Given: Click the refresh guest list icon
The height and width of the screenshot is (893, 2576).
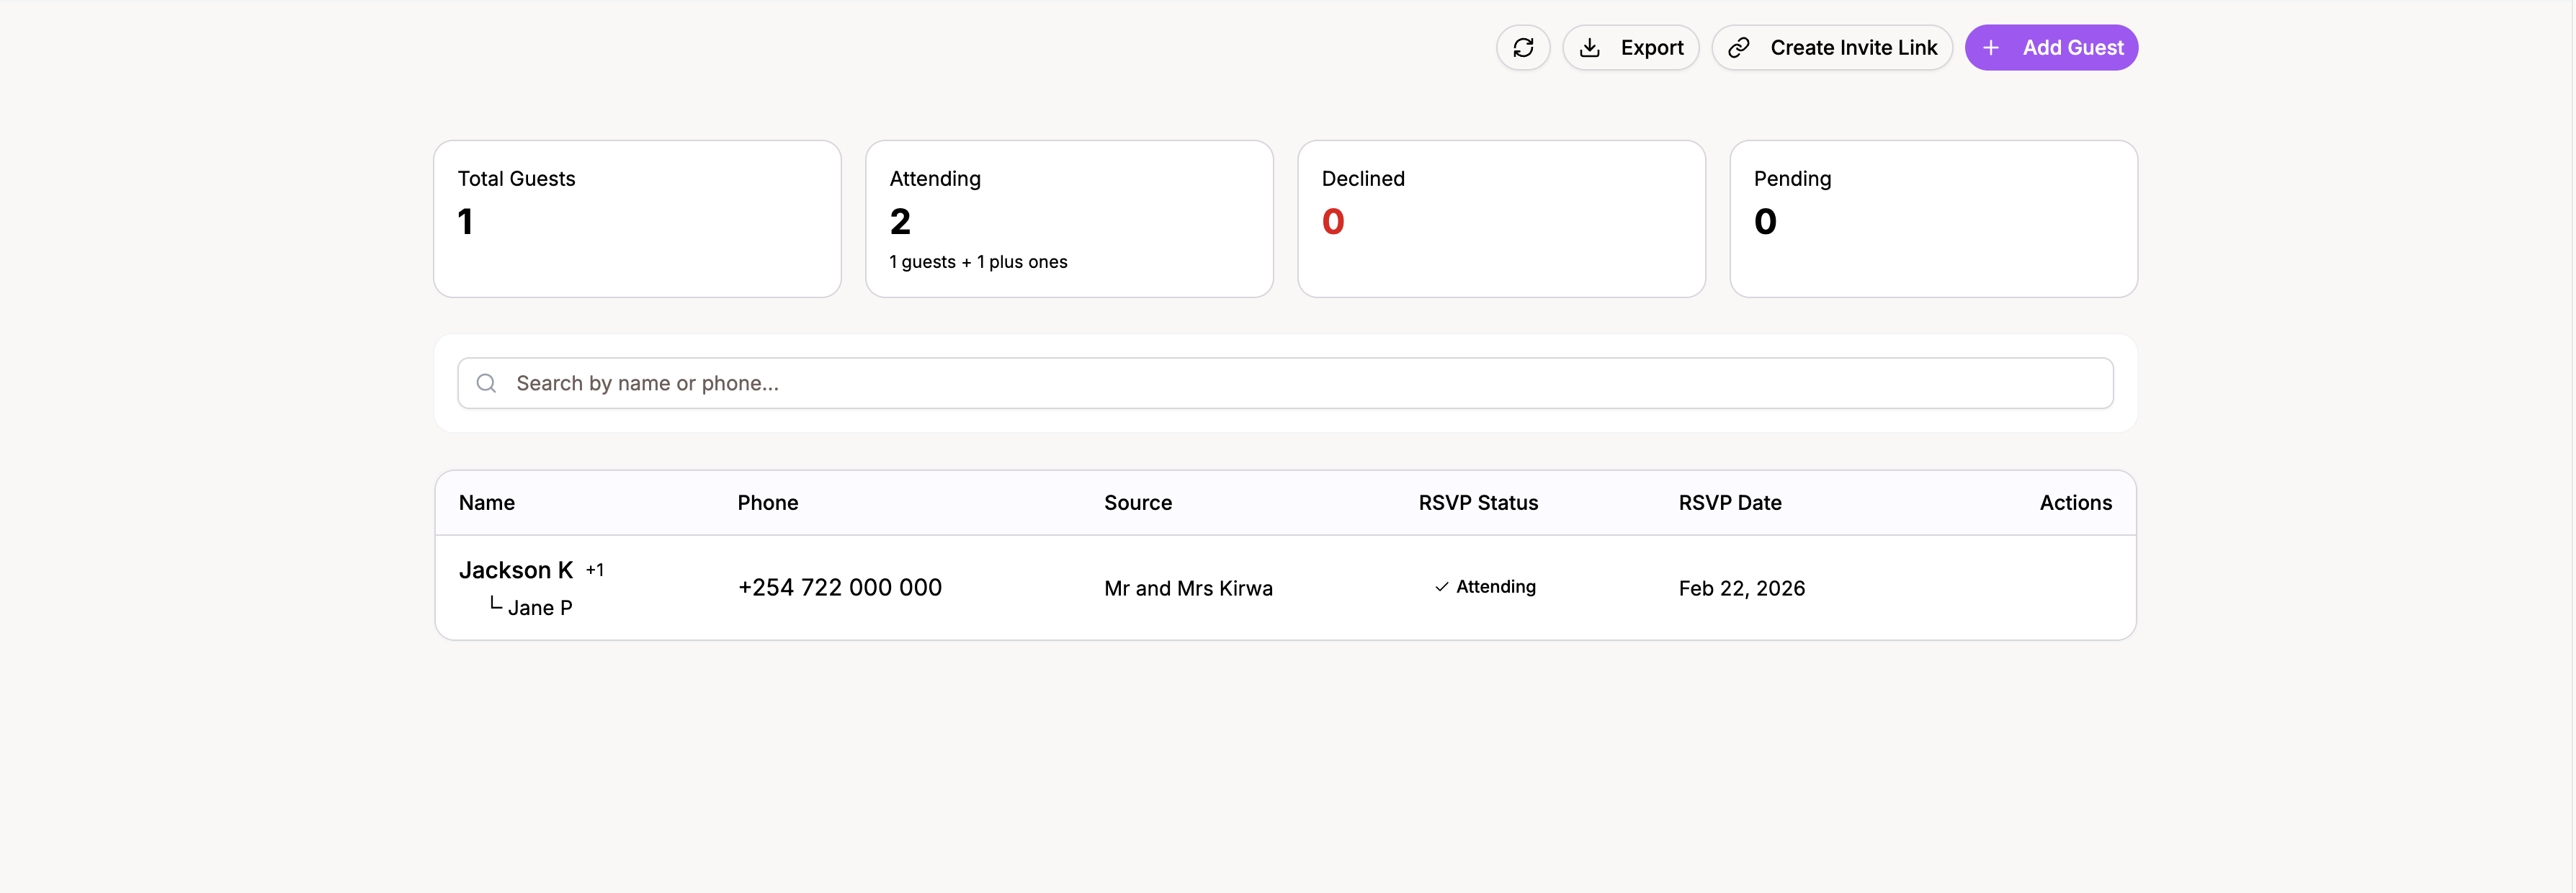Looking at the screenshot, I should (x=1522, y=47).
